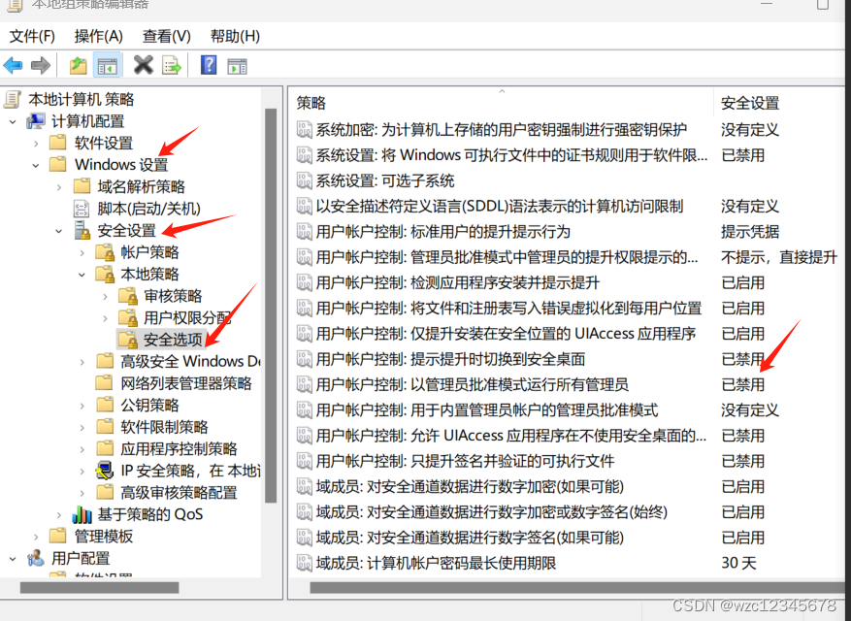This screenshot has height=621, width=851.
Task: Click the policy list horizontal scrollbar
Action: [x=577, y=587]
